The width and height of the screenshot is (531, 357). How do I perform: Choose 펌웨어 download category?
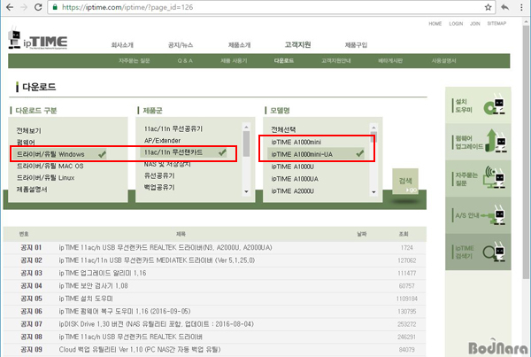pyautogui.click(x=26, y=142)
